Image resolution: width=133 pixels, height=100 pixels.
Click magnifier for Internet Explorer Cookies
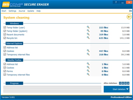(88, 51)
